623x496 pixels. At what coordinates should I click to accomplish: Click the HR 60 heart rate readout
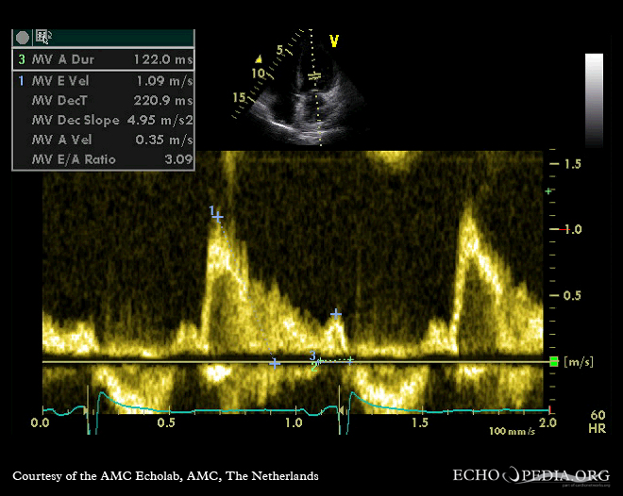tap(597, 422)
